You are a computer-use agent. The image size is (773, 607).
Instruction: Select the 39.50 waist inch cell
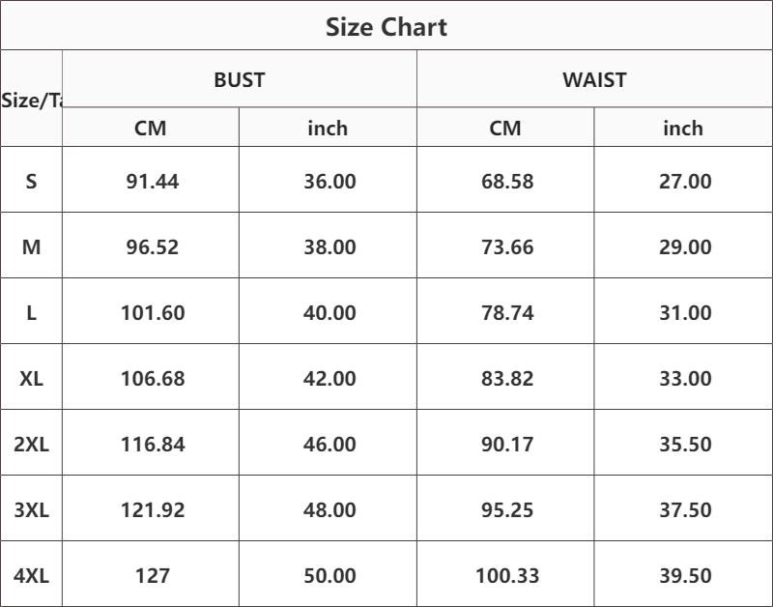685,575
